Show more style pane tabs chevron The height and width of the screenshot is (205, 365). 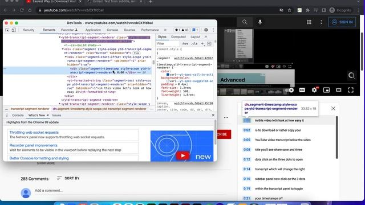coord(206,36)
